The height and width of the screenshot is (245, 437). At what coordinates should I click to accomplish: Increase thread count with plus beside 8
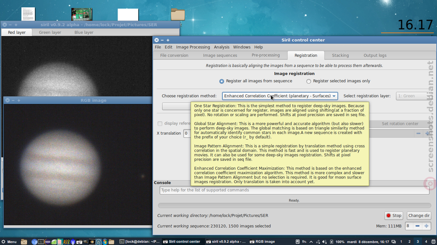427,226
